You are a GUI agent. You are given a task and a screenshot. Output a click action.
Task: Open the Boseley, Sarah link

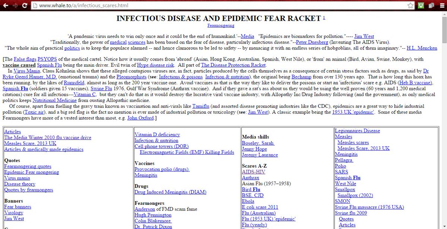(x=258, y=143)
